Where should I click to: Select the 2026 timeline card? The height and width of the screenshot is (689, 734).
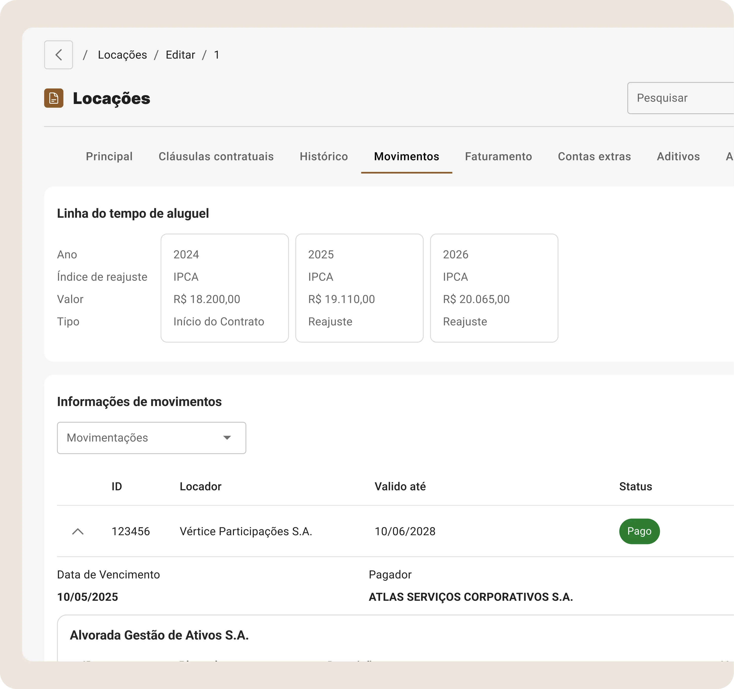tap(494, 288)
